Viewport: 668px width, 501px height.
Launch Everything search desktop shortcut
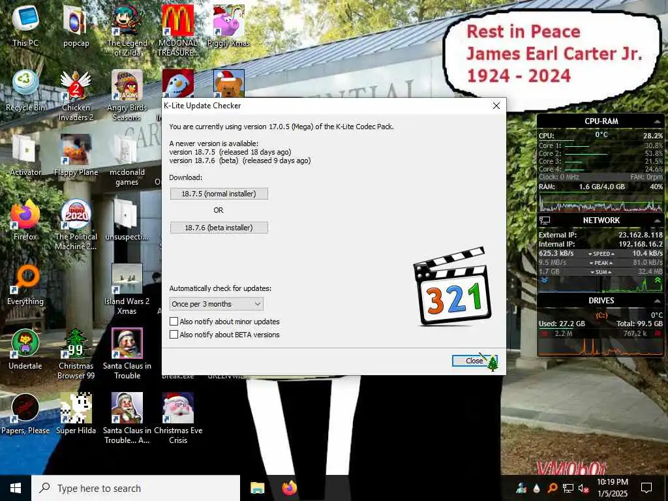[x=25, y=284]
